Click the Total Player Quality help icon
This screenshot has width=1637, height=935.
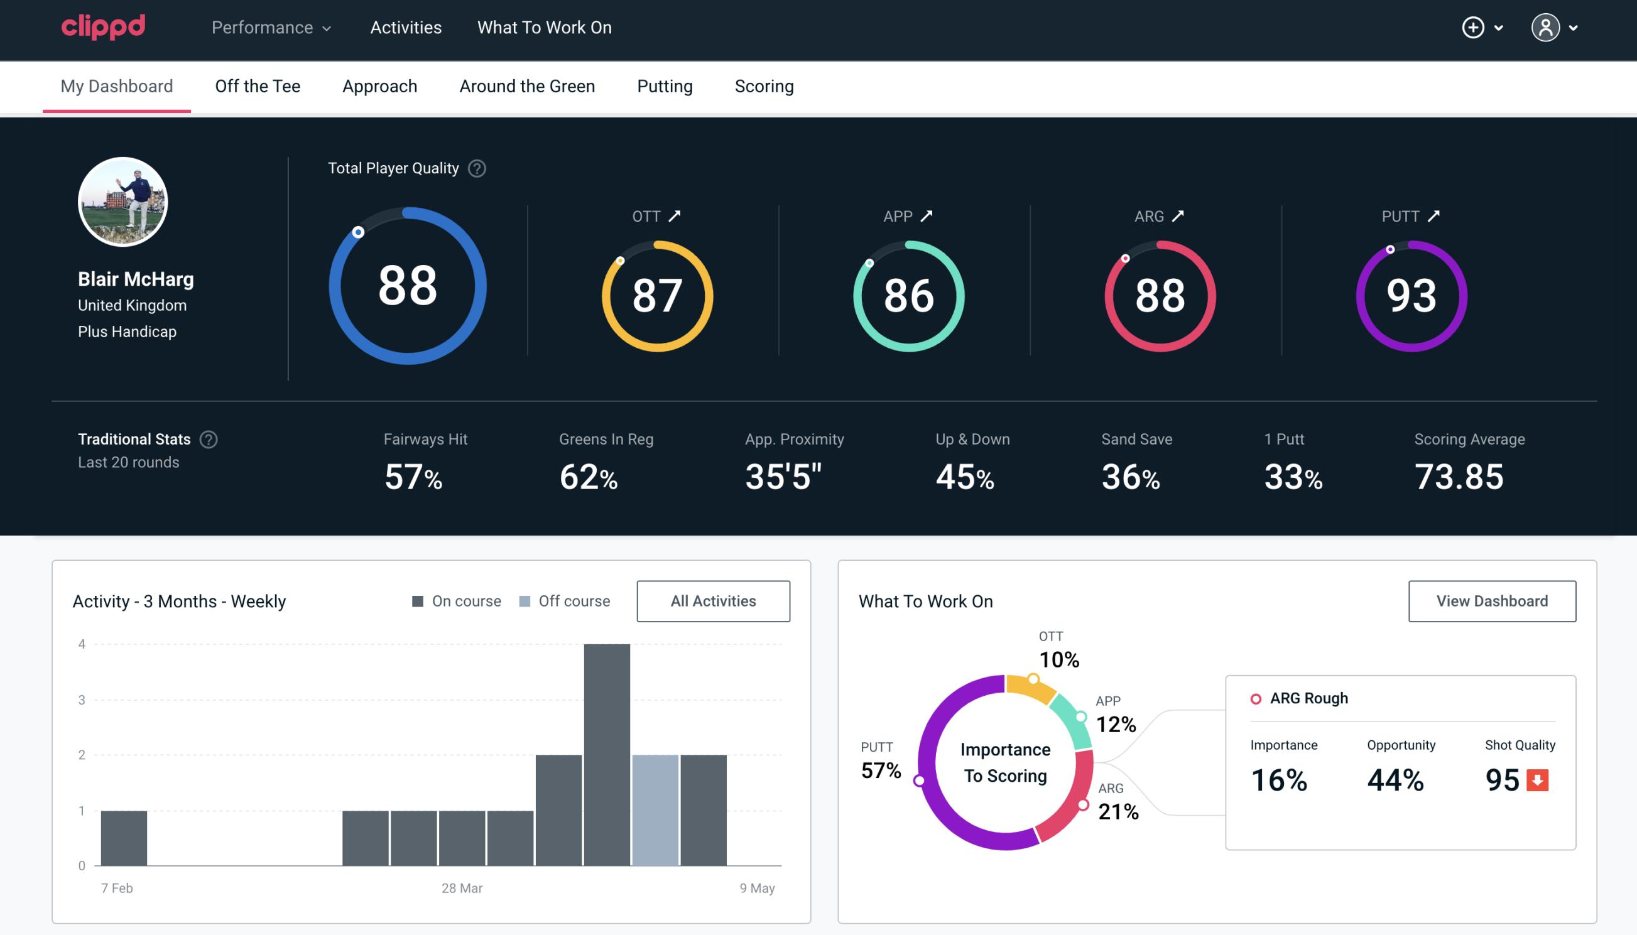[474, 168]
